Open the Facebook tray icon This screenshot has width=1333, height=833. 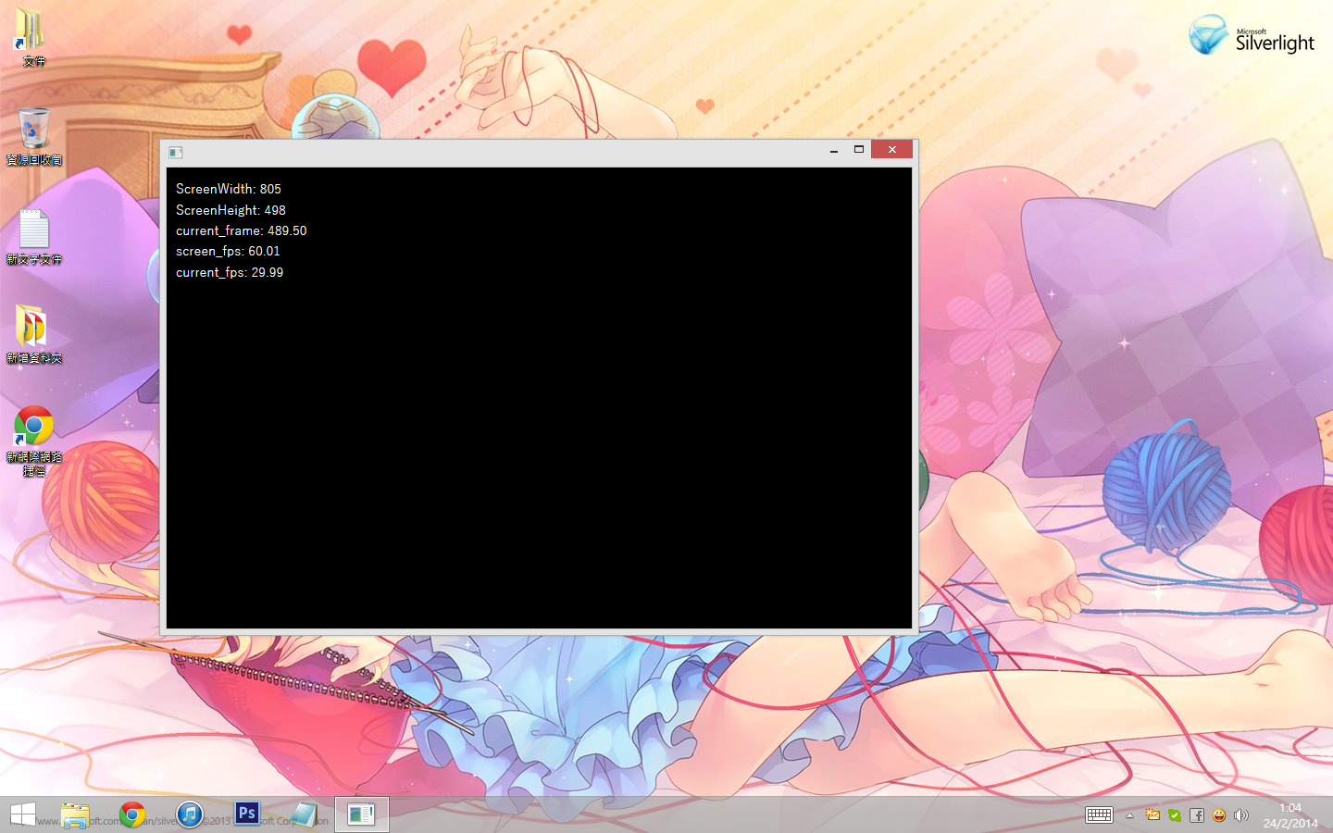tap(1197, 815)
